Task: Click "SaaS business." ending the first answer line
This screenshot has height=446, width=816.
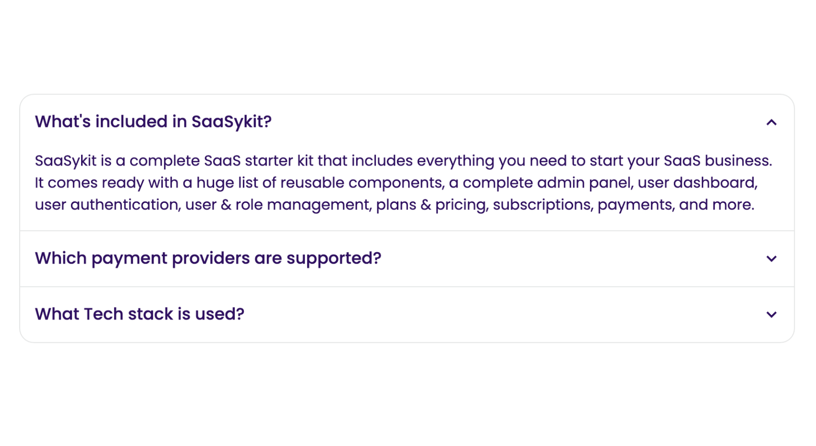Action: 717,161
